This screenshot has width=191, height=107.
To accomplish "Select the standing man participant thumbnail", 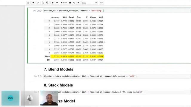I will pos(30,98).
